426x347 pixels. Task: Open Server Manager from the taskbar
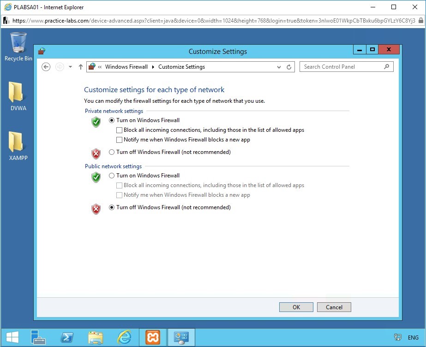click(x=38, y=337)
